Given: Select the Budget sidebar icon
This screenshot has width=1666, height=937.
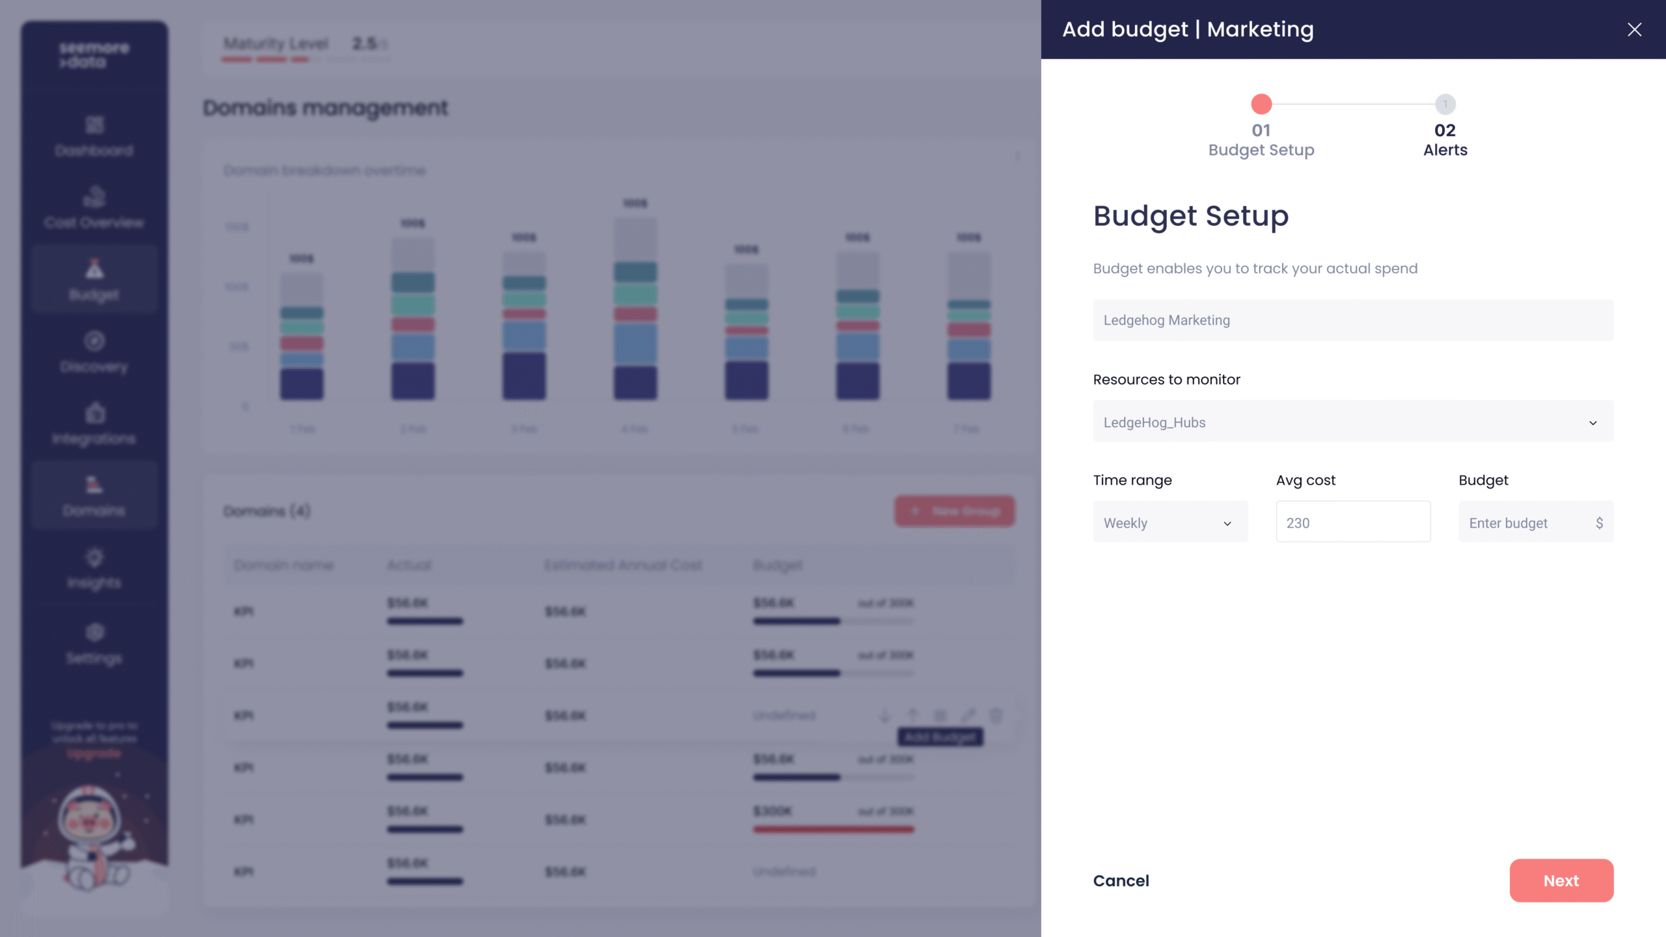Looking at the screenshot, I should 94,269.
